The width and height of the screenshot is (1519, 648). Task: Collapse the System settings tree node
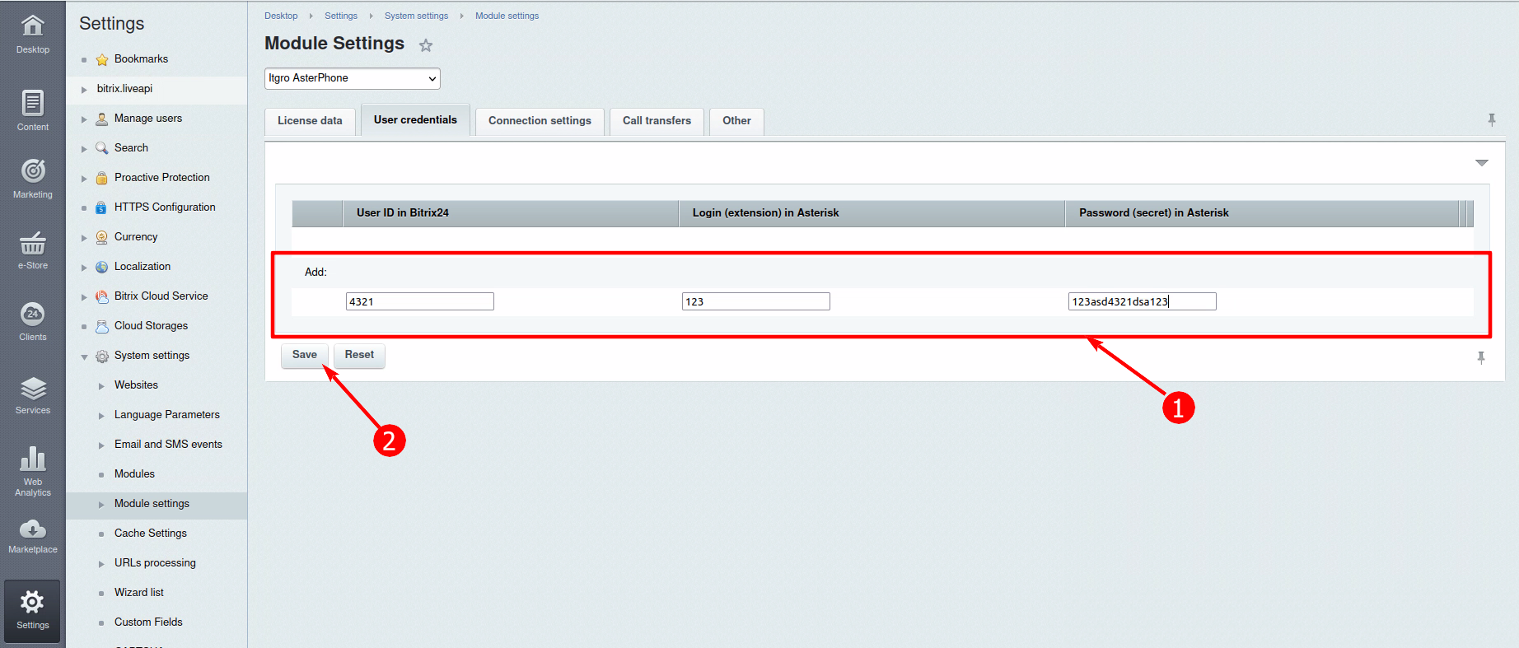pos(84,357)
